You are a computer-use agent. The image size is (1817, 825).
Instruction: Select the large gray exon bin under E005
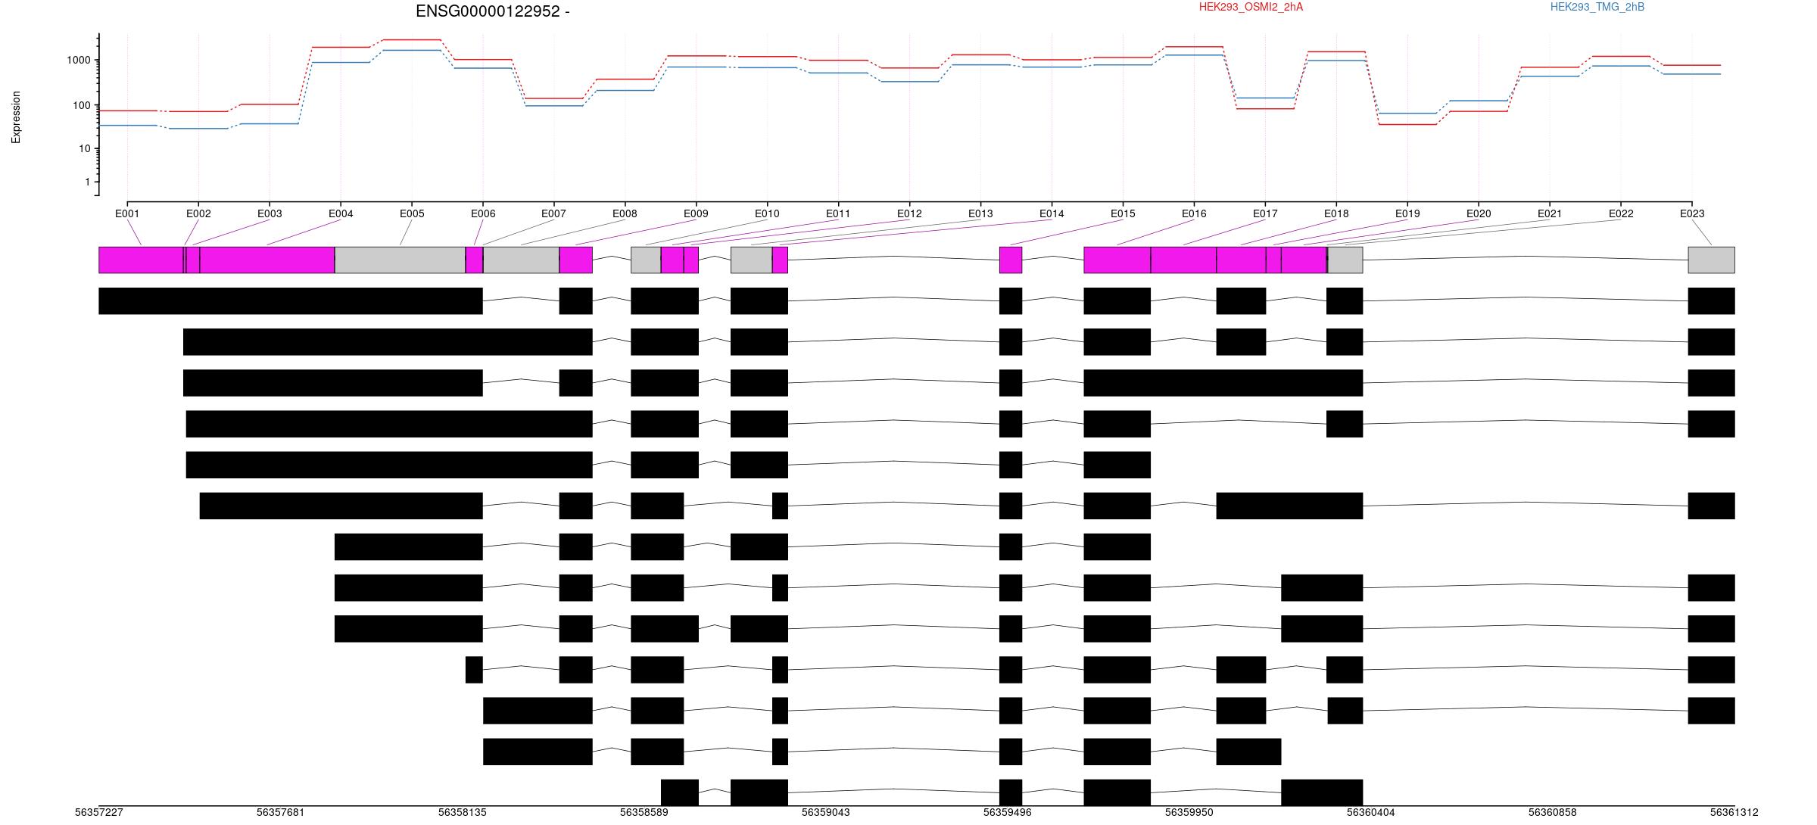[x=400, y=260]
